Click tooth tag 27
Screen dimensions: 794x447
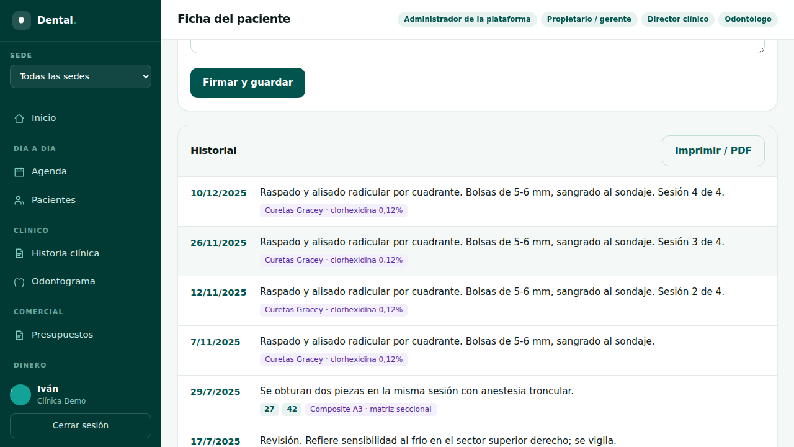pos(269,409)
